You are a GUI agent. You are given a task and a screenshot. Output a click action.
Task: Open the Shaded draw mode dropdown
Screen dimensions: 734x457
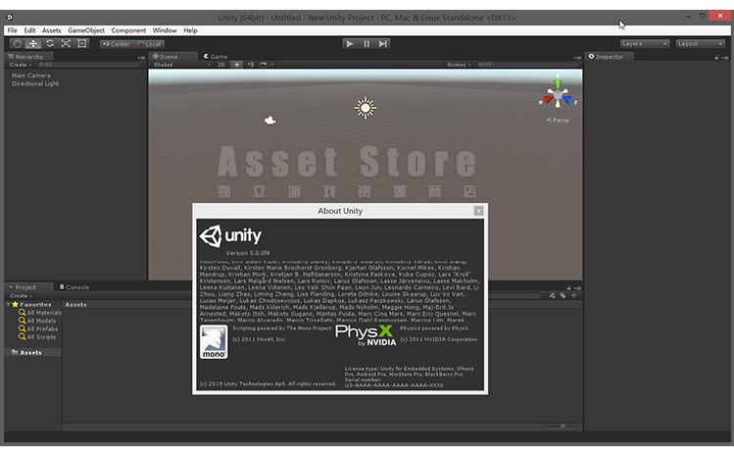coord(181,65)
